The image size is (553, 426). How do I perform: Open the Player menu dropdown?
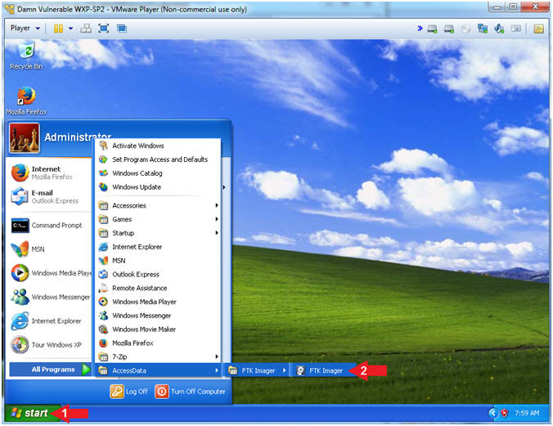pyautogui.click(x=25, y=28)
